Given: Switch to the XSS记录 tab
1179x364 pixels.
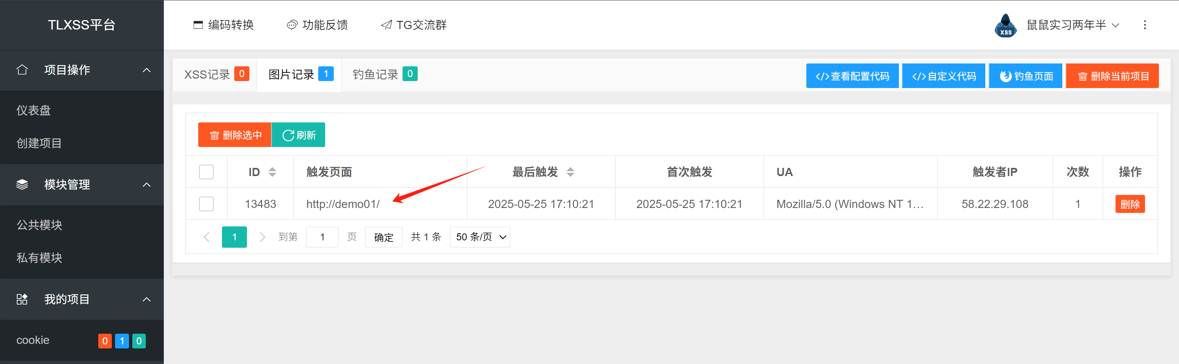Looking at the screenshot, I should coord(215,75).
